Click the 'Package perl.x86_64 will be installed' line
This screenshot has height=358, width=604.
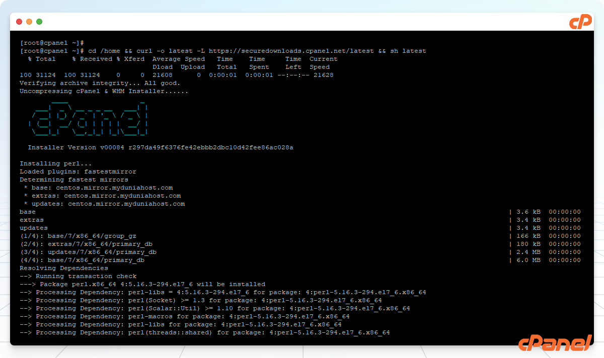point(142,284)
